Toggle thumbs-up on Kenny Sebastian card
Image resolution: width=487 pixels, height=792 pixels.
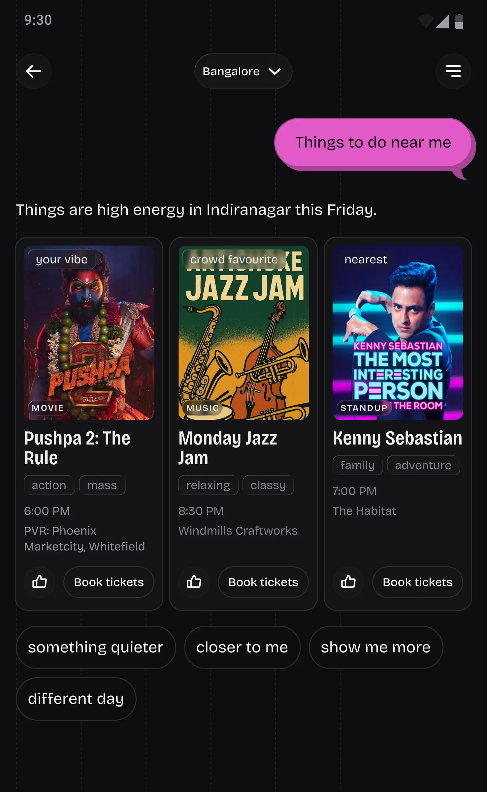point(348,582)
